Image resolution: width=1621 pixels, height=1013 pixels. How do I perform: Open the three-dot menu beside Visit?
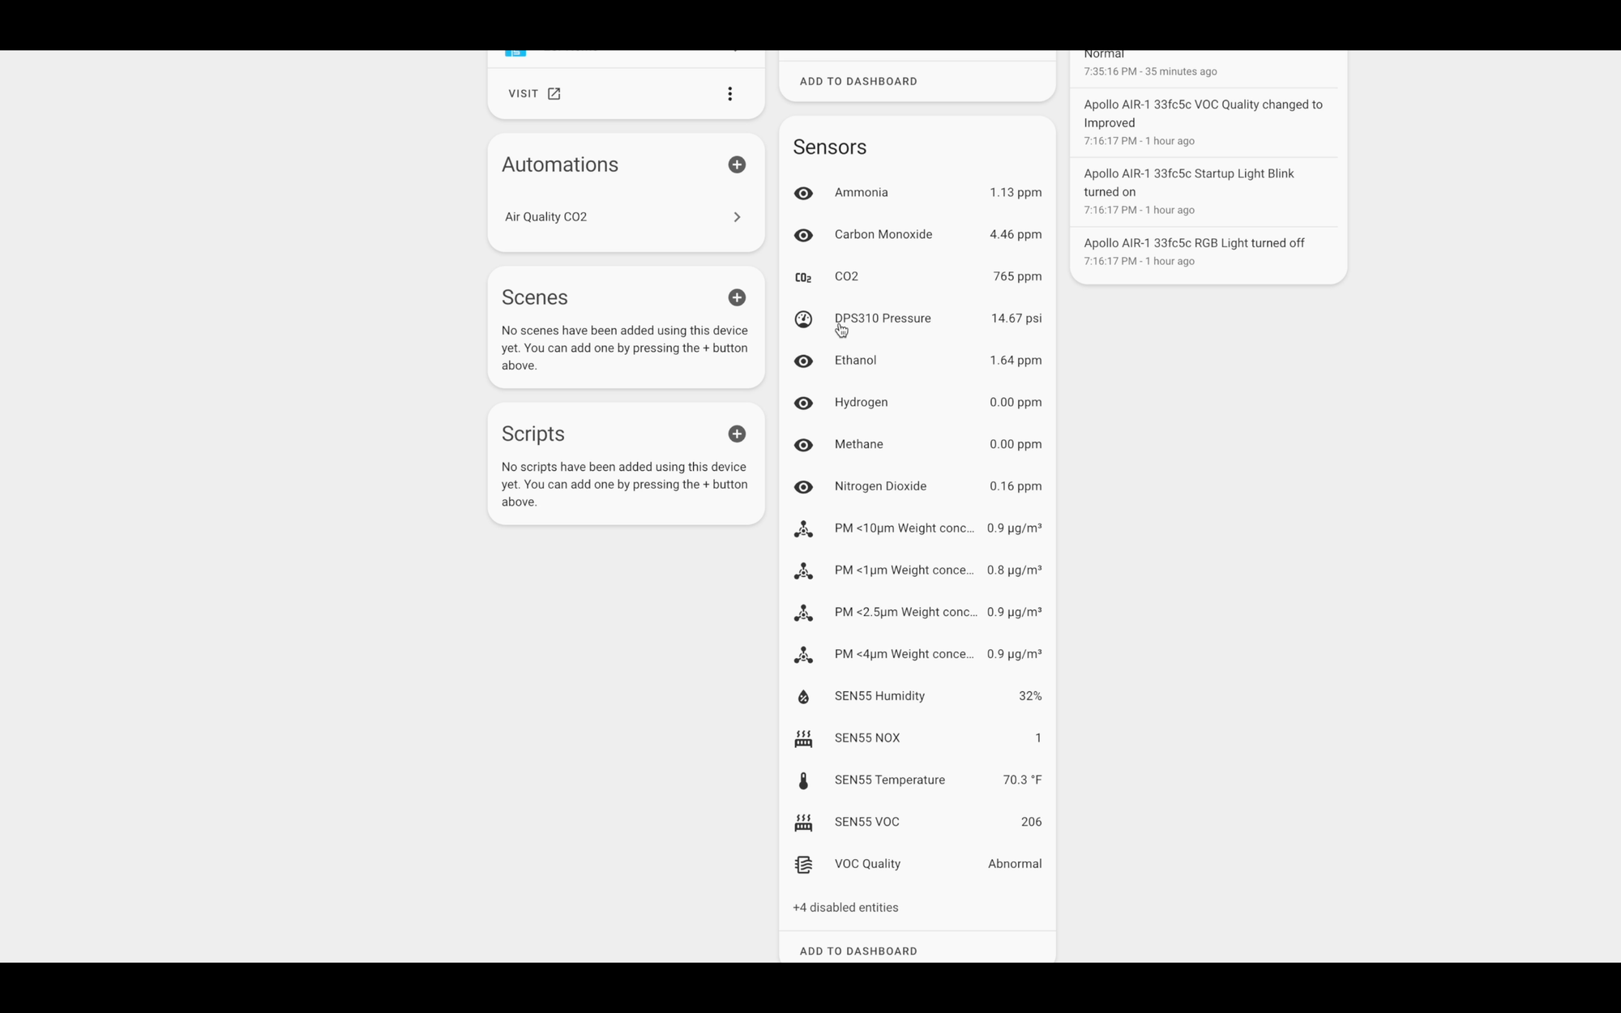(x=729, y=94)
